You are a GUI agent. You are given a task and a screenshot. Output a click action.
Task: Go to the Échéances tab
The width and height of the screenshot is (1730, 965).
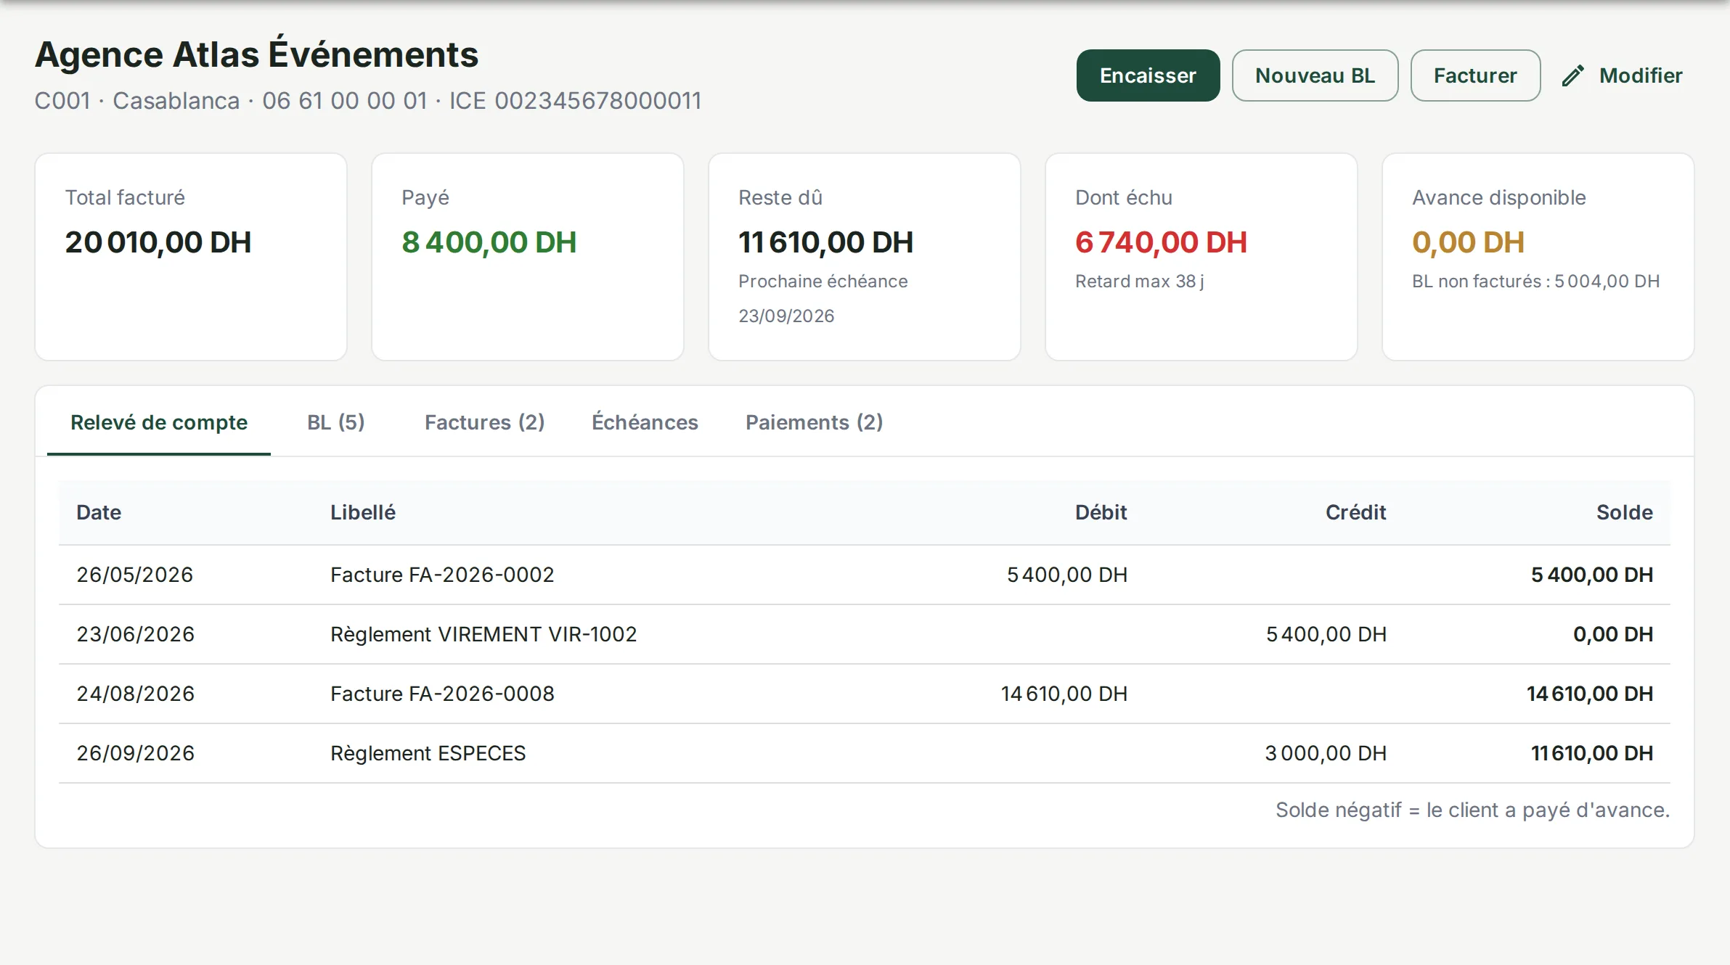click(645, 422)
